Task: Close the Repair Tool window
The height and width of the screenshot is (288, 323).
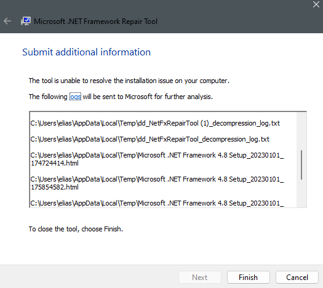Action: (316, 4)
